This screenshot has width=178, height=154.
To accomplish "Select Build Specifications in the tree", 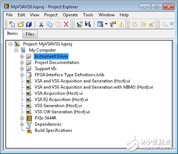I will point(53,130).
